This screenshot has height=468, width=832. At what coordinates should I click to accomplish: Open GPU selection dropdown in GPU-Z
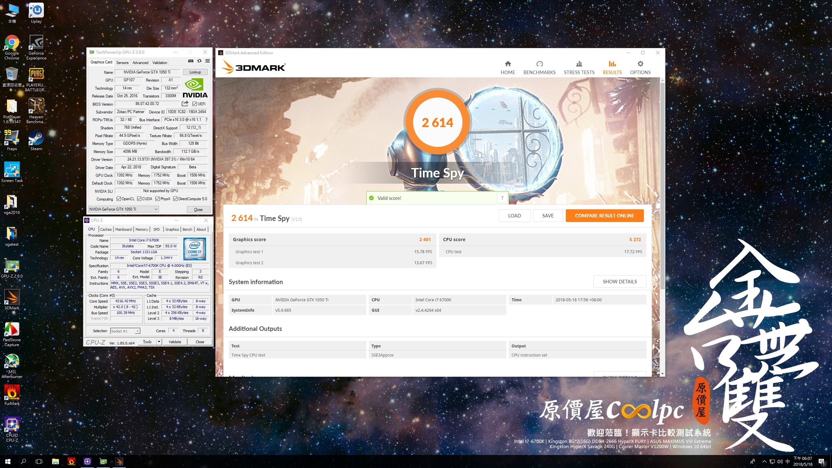(123, 209)
